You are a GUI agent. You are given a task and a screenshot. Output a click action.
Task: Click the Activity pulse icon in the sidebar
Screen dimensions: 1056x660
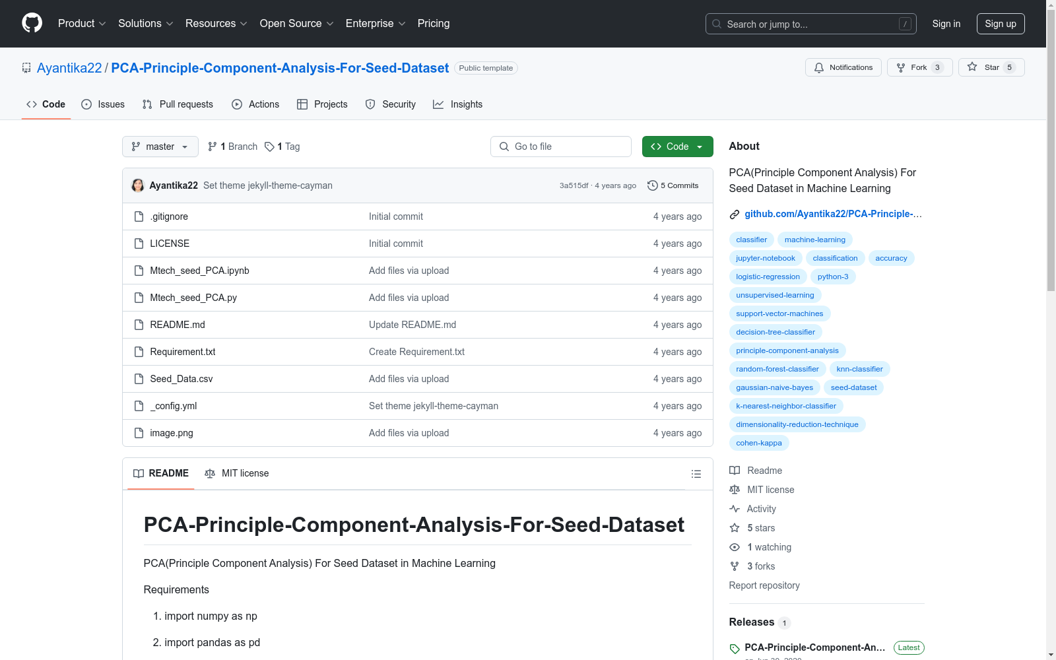[734, 508]
